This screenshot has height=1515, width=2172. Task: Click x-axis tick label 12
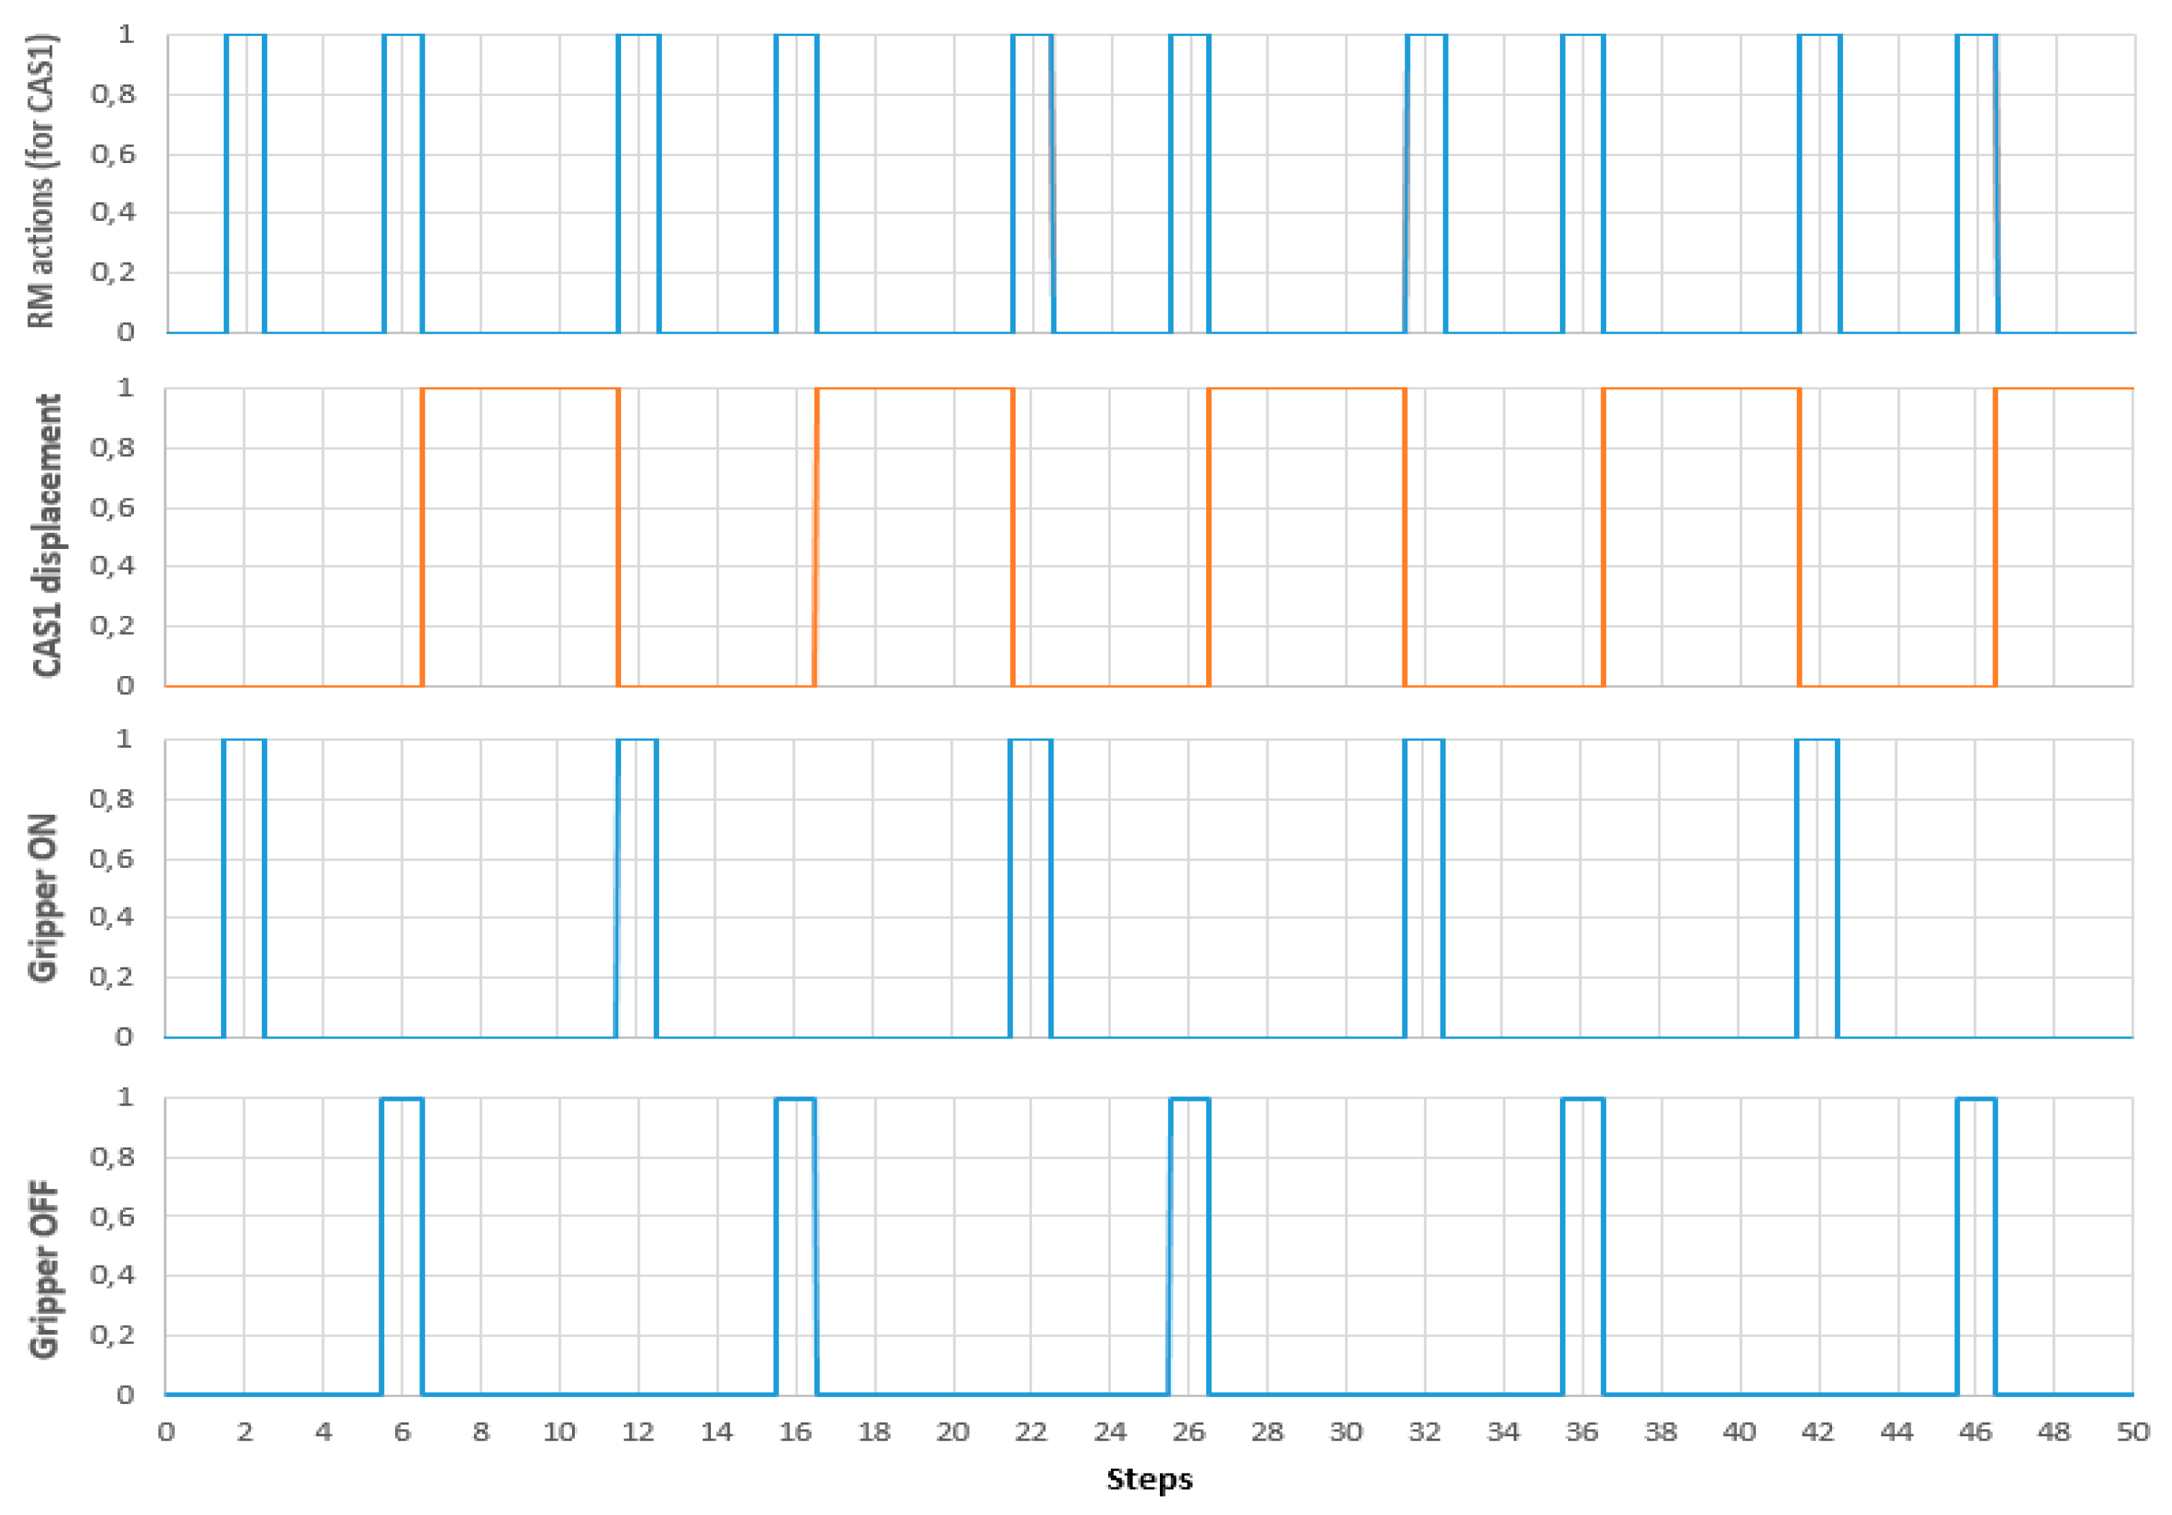(638, 1431)
